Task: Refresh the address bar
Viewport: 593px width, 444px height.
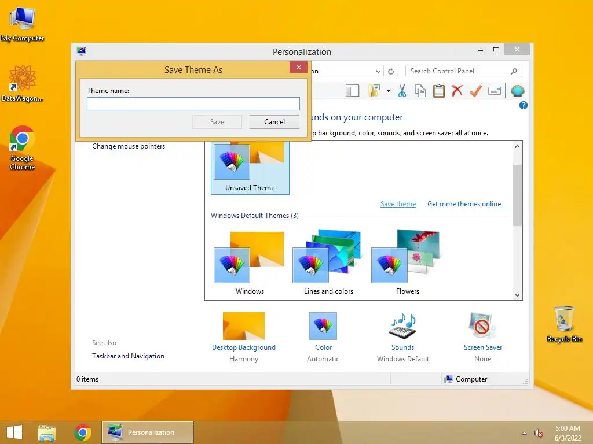Action: coord(391,71)
